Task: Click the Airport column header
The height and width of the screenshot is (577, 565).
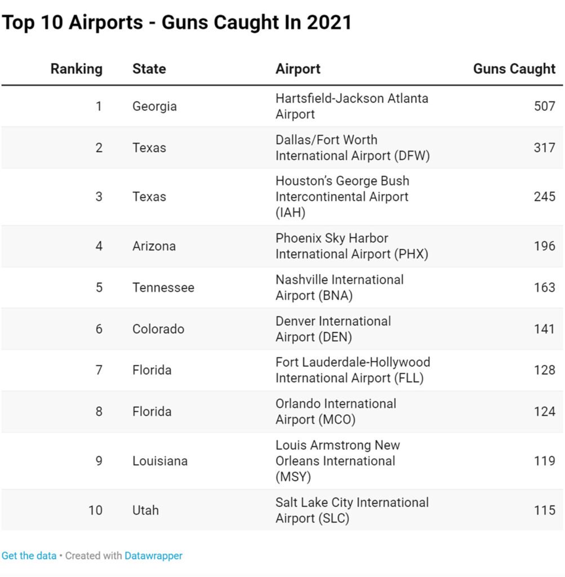Action: (298, 69)
